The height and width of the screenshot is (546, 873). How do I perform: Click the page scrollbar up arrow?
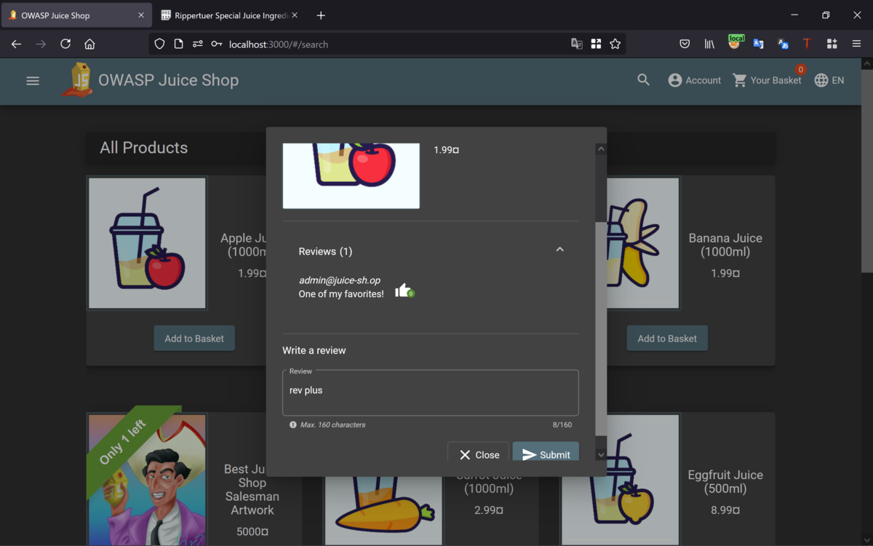(x=866, y=64)
